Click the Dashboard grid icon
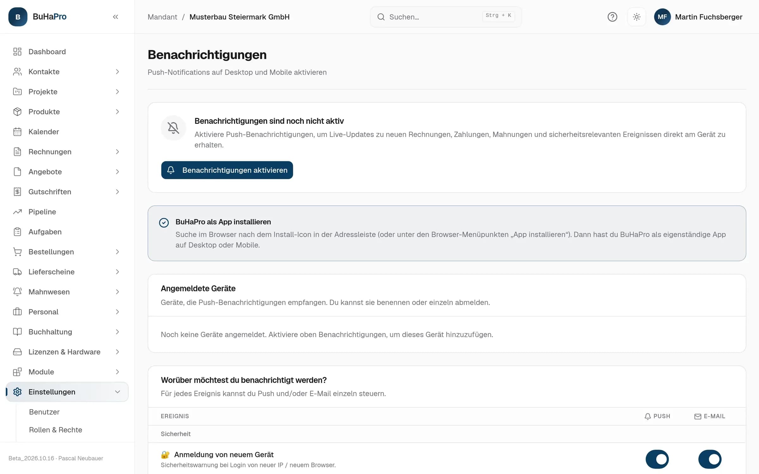759x474 pixels. pyautogui.click(x=17, y=52)
